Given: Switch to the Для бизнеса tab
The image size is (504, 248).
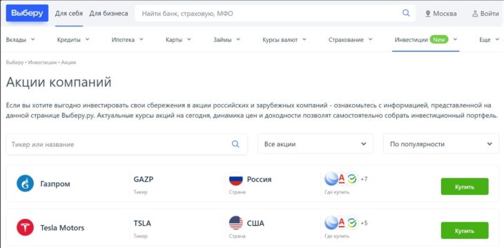Looking at the screenshot, I should [108, 14].
